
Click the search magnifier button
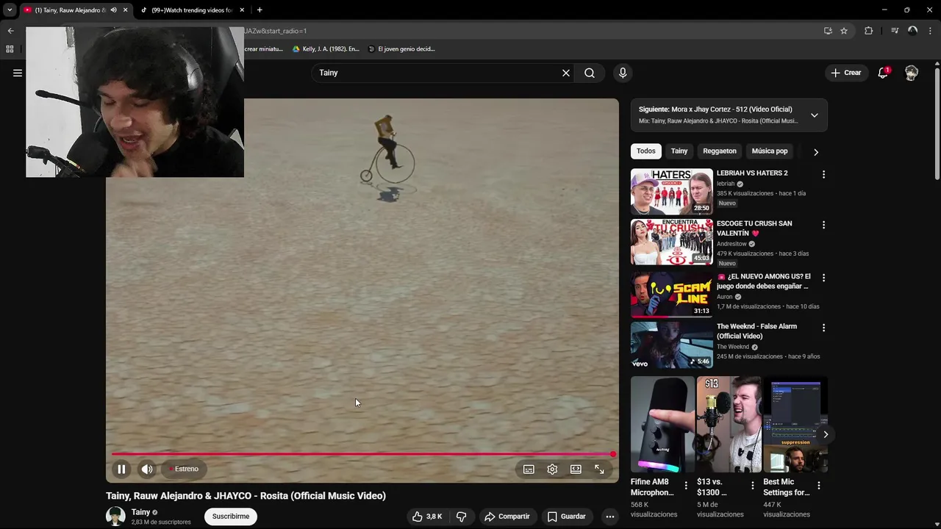(x=590, y=73)
